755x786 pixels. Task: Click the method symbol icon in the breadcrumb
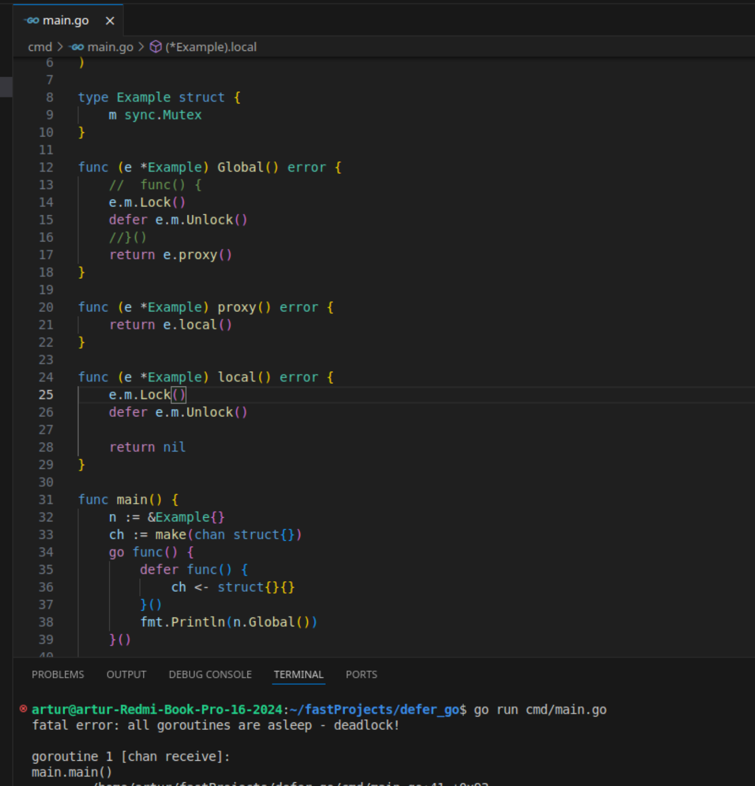(156, 47)
